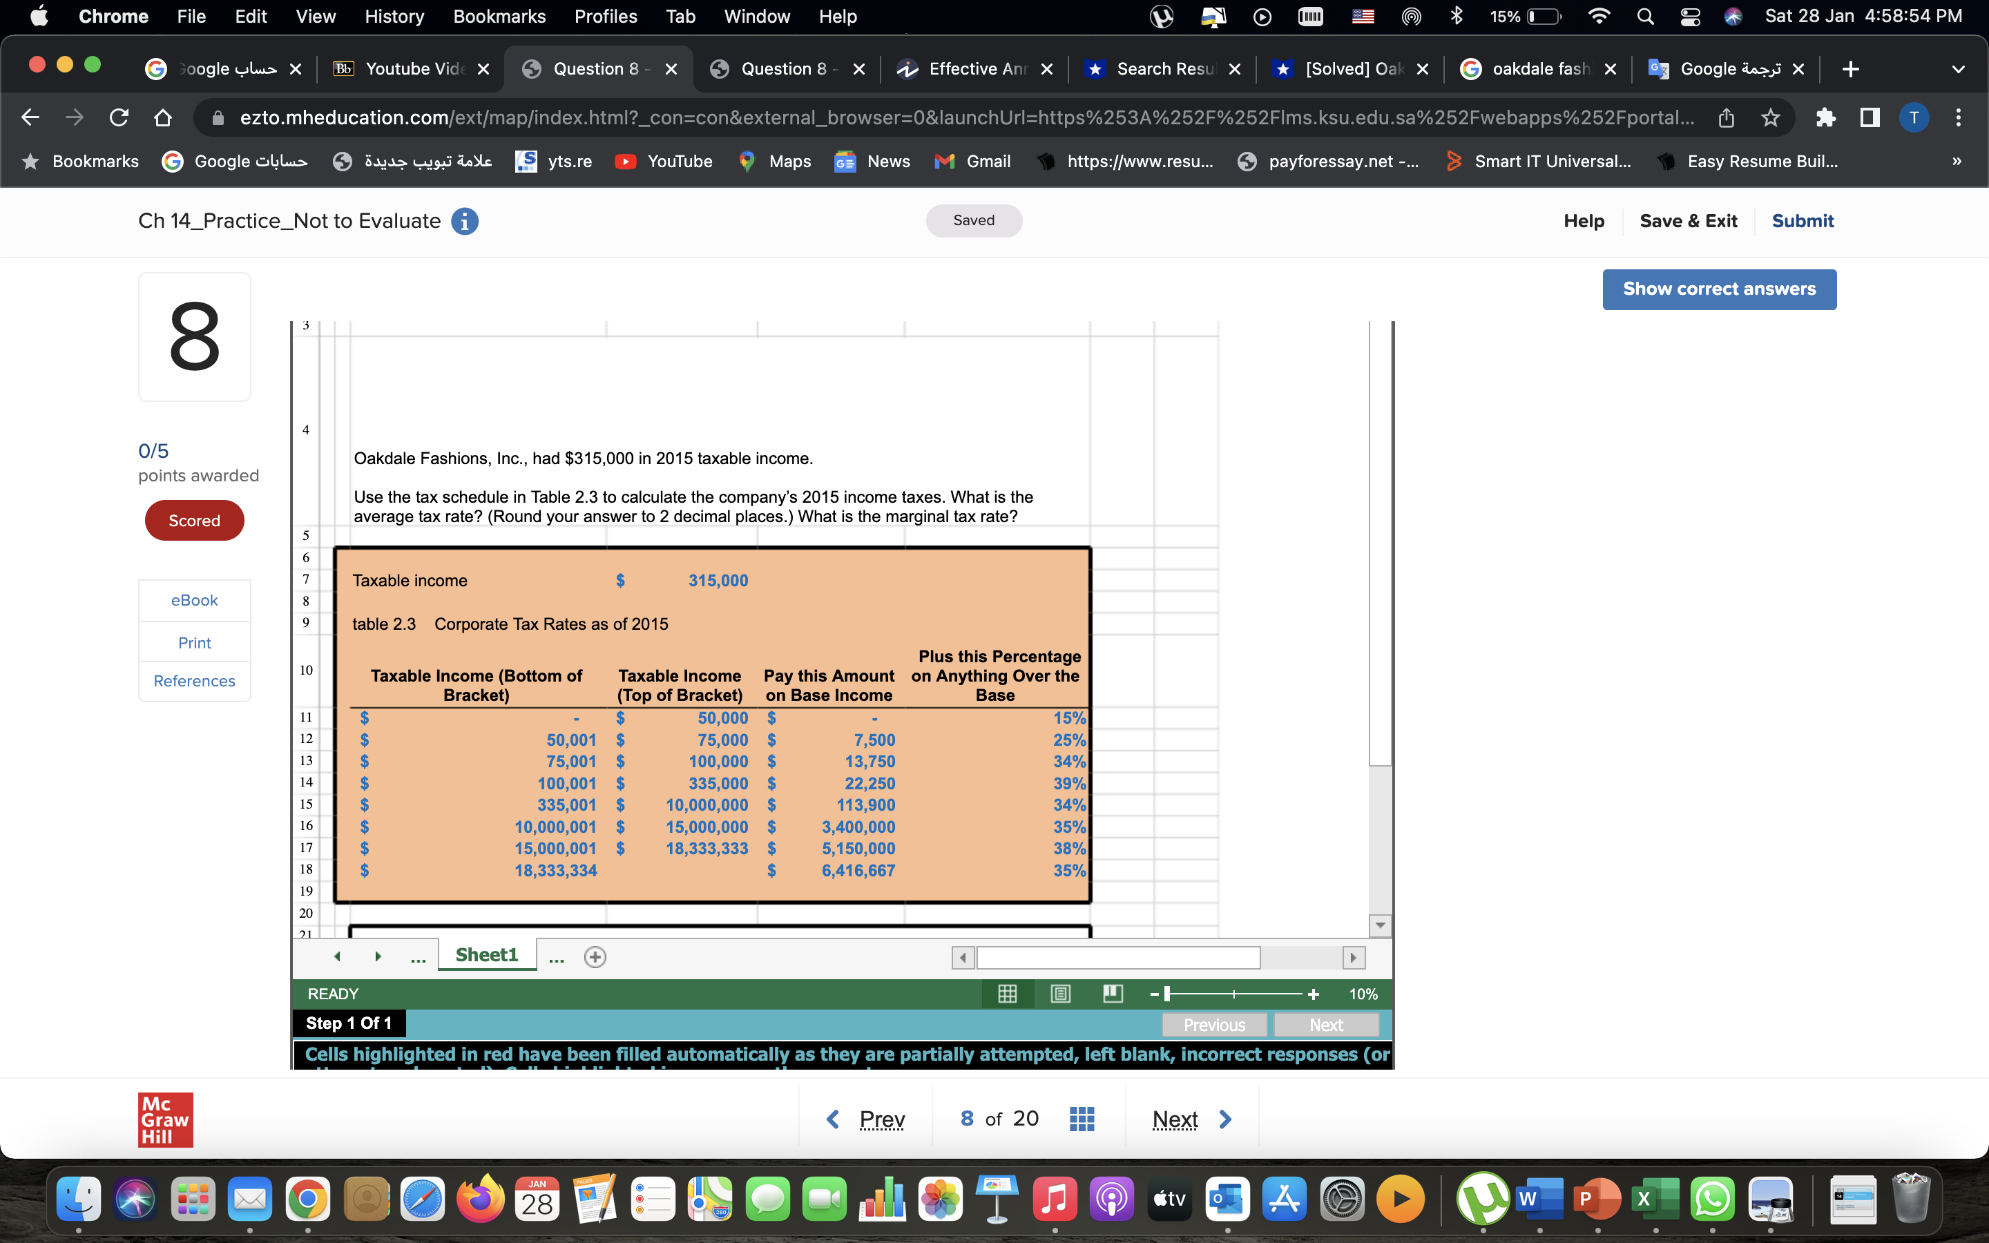Open the question navigator grid icon

pos(1082,1118)
